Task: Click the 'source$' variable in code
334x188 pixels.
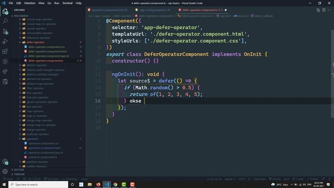Action: [x=139, y=81]
